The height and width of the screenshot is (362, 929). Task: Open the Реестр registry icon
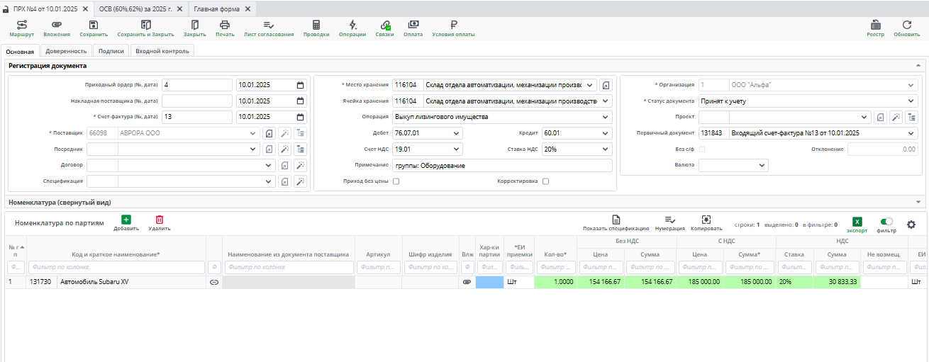[x=876, y=25]
